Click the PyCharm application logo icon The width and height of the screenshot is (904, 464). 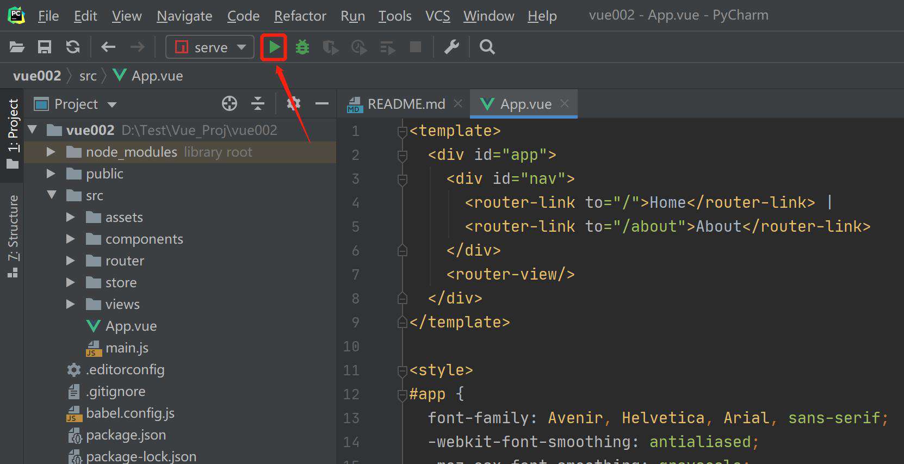click(x=16, y=15)
